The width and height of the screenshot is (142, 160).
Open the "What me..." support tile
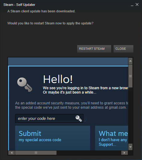click(111, 138)
